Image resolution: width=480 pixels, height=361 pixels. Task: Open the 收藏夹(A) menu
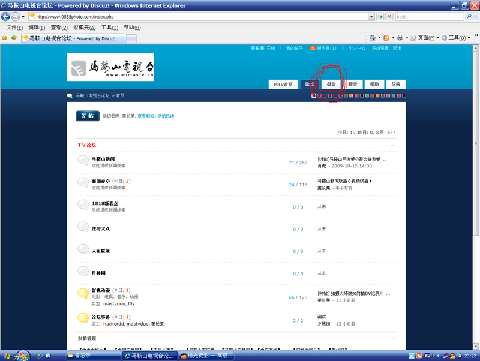pos(84,28)
